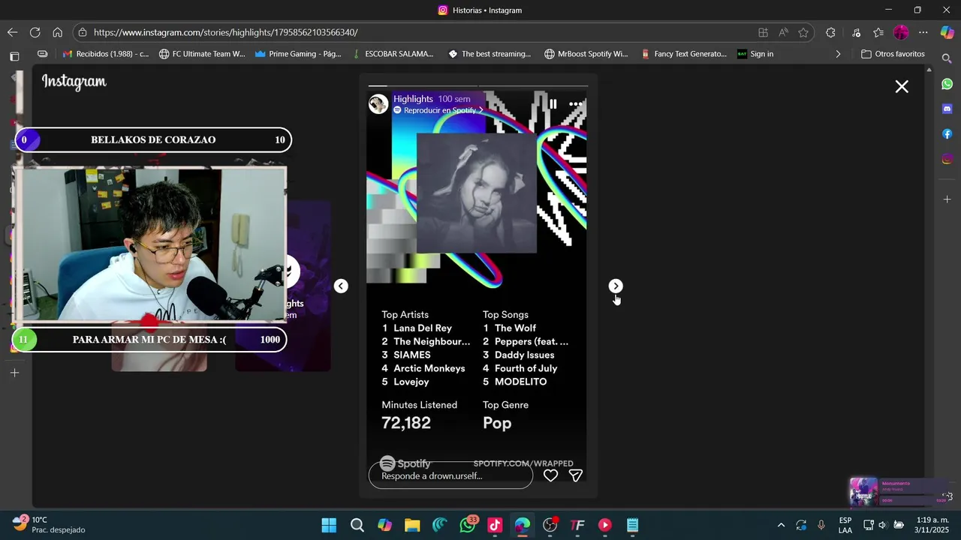Open the Notepad taskbar app
The image size is (961, 540).
(x=633, y=525)
